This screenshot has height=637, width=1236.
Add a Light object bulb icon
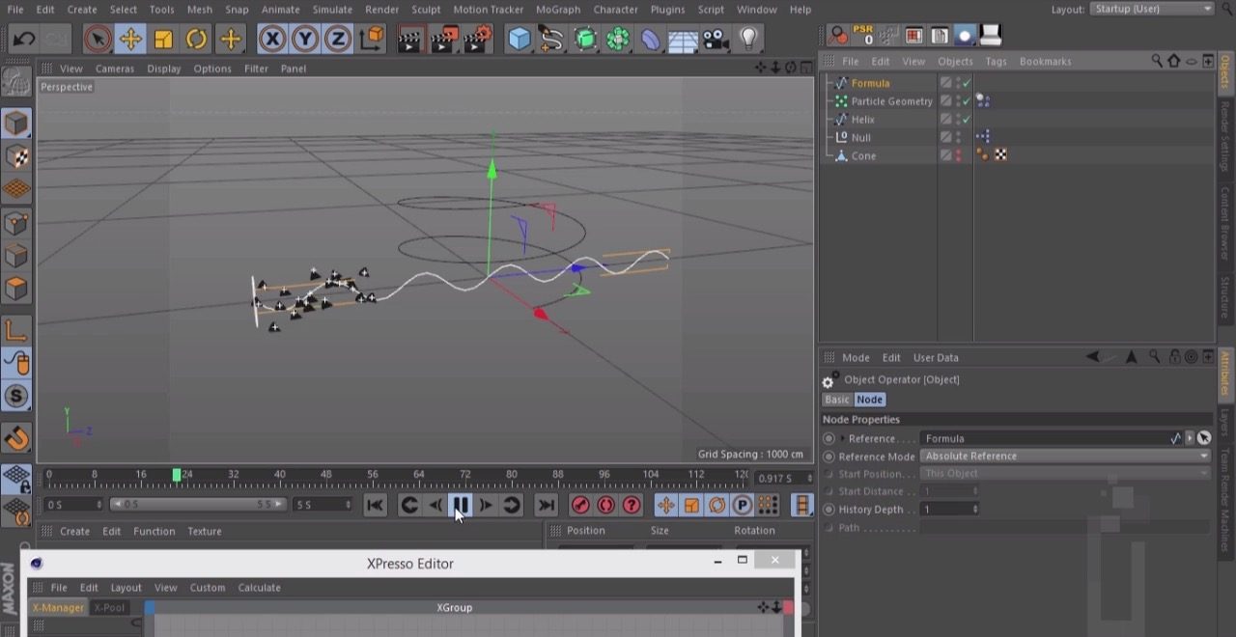(x=748, y=40)
